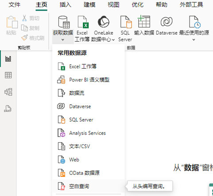Go to the 视图 tab

(x=113, y=5)
